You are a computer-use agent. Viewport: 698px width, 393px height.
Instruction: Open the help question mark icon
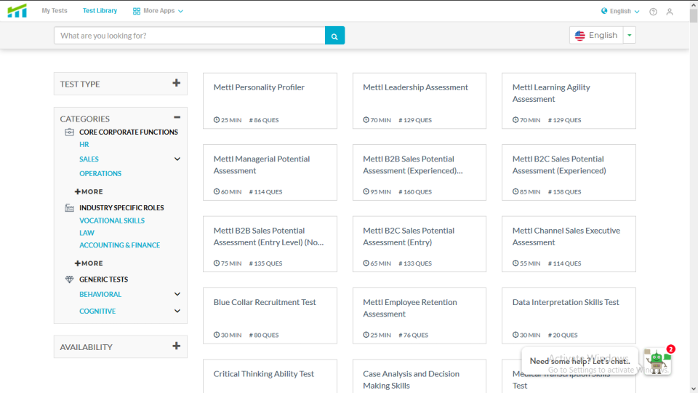653,12
